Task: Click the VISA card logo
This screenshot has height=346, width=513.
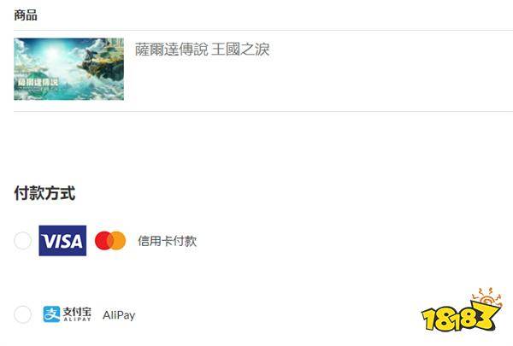Action: pos(62,241)
